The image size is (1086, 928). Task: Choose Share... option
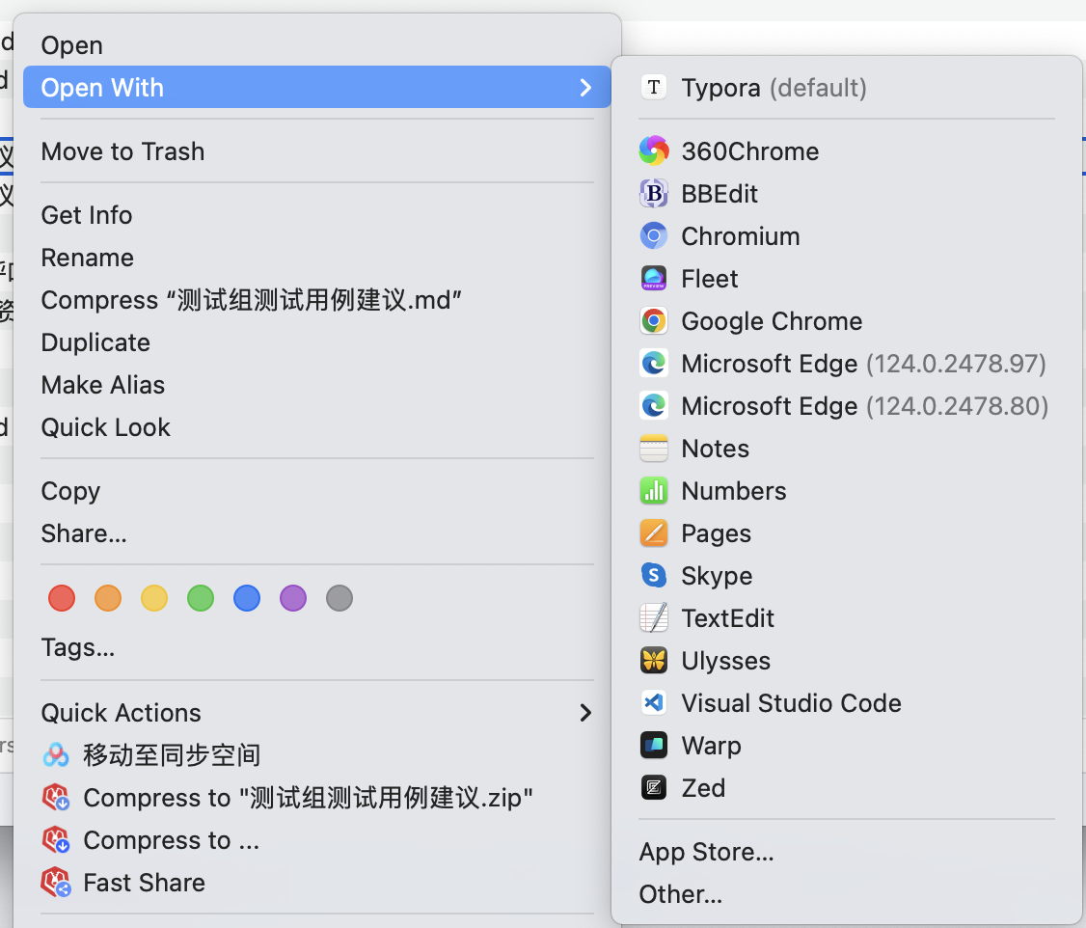pyautogui.click(x=317, y=533)
